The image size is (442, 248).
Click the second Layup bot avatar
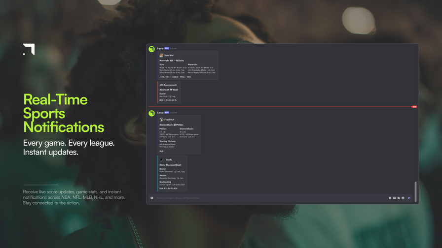point(151,113)
